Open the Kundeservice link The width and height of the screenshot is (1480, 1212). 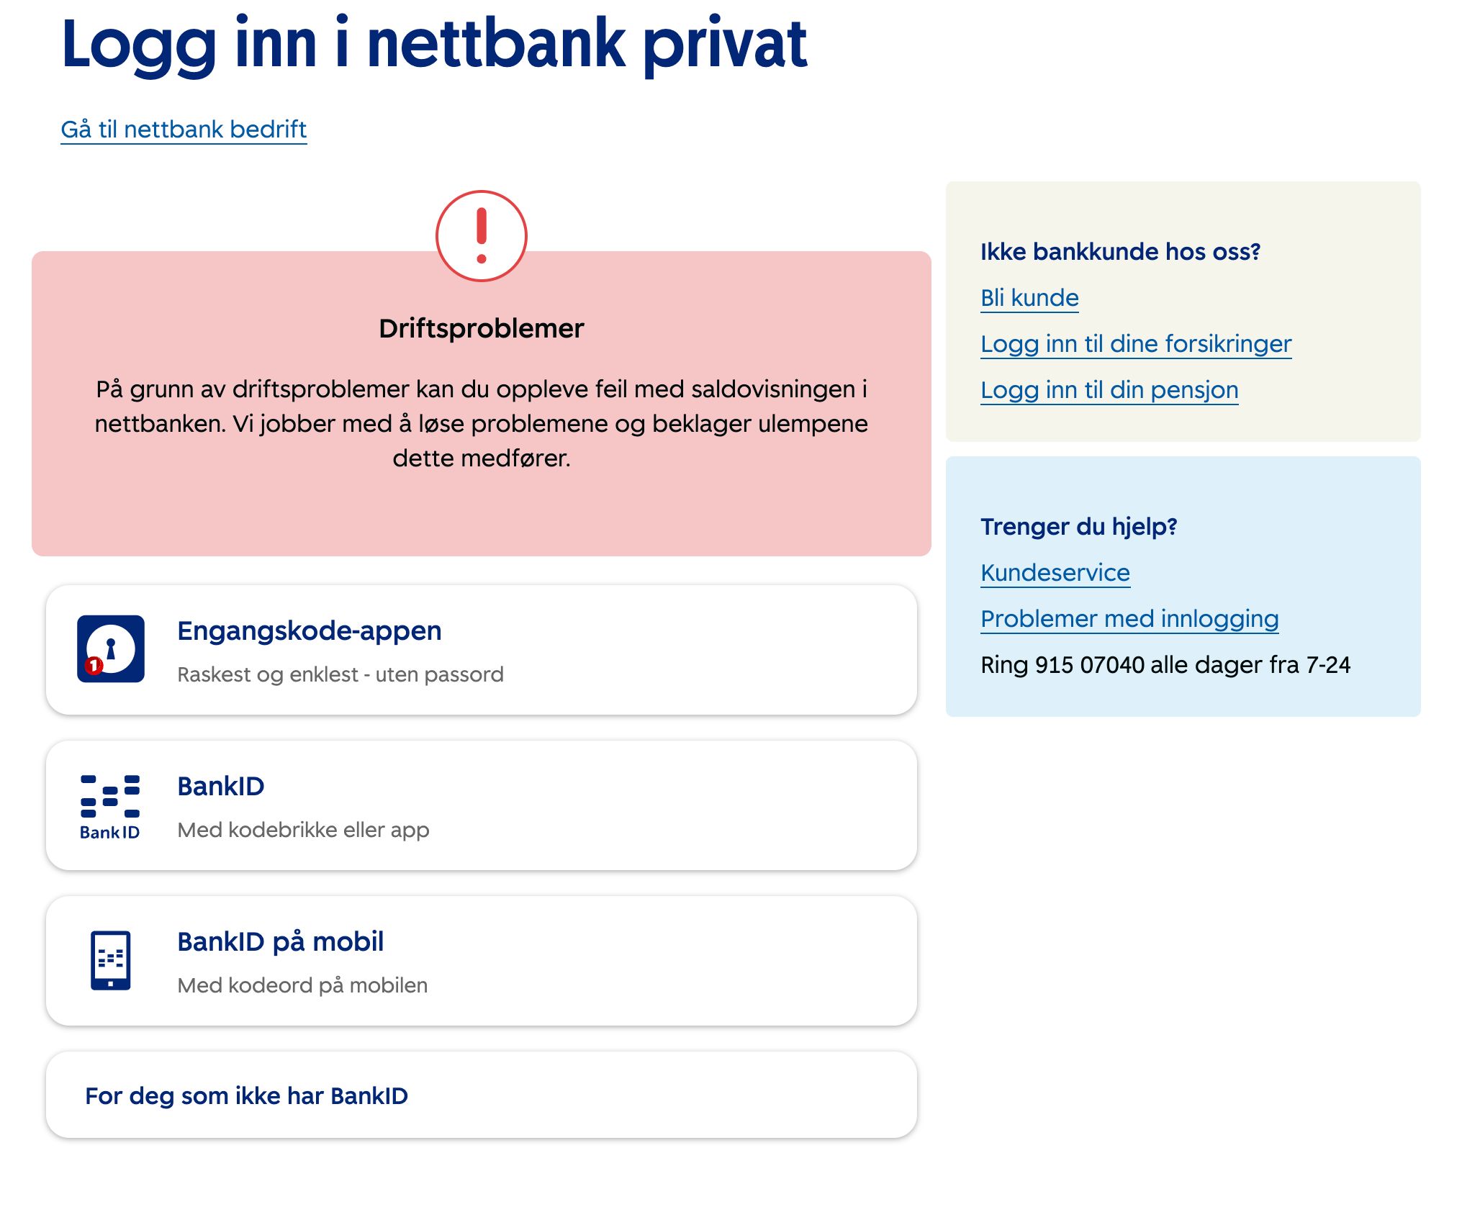(x=1055, y=573)
